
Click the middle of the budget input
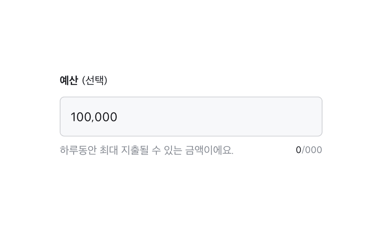[191, 117]
